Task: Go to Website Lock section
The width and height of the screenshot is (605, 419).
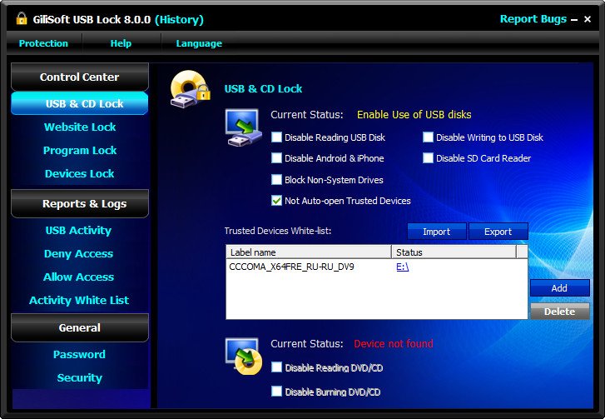Action: (x=80, y=127)
